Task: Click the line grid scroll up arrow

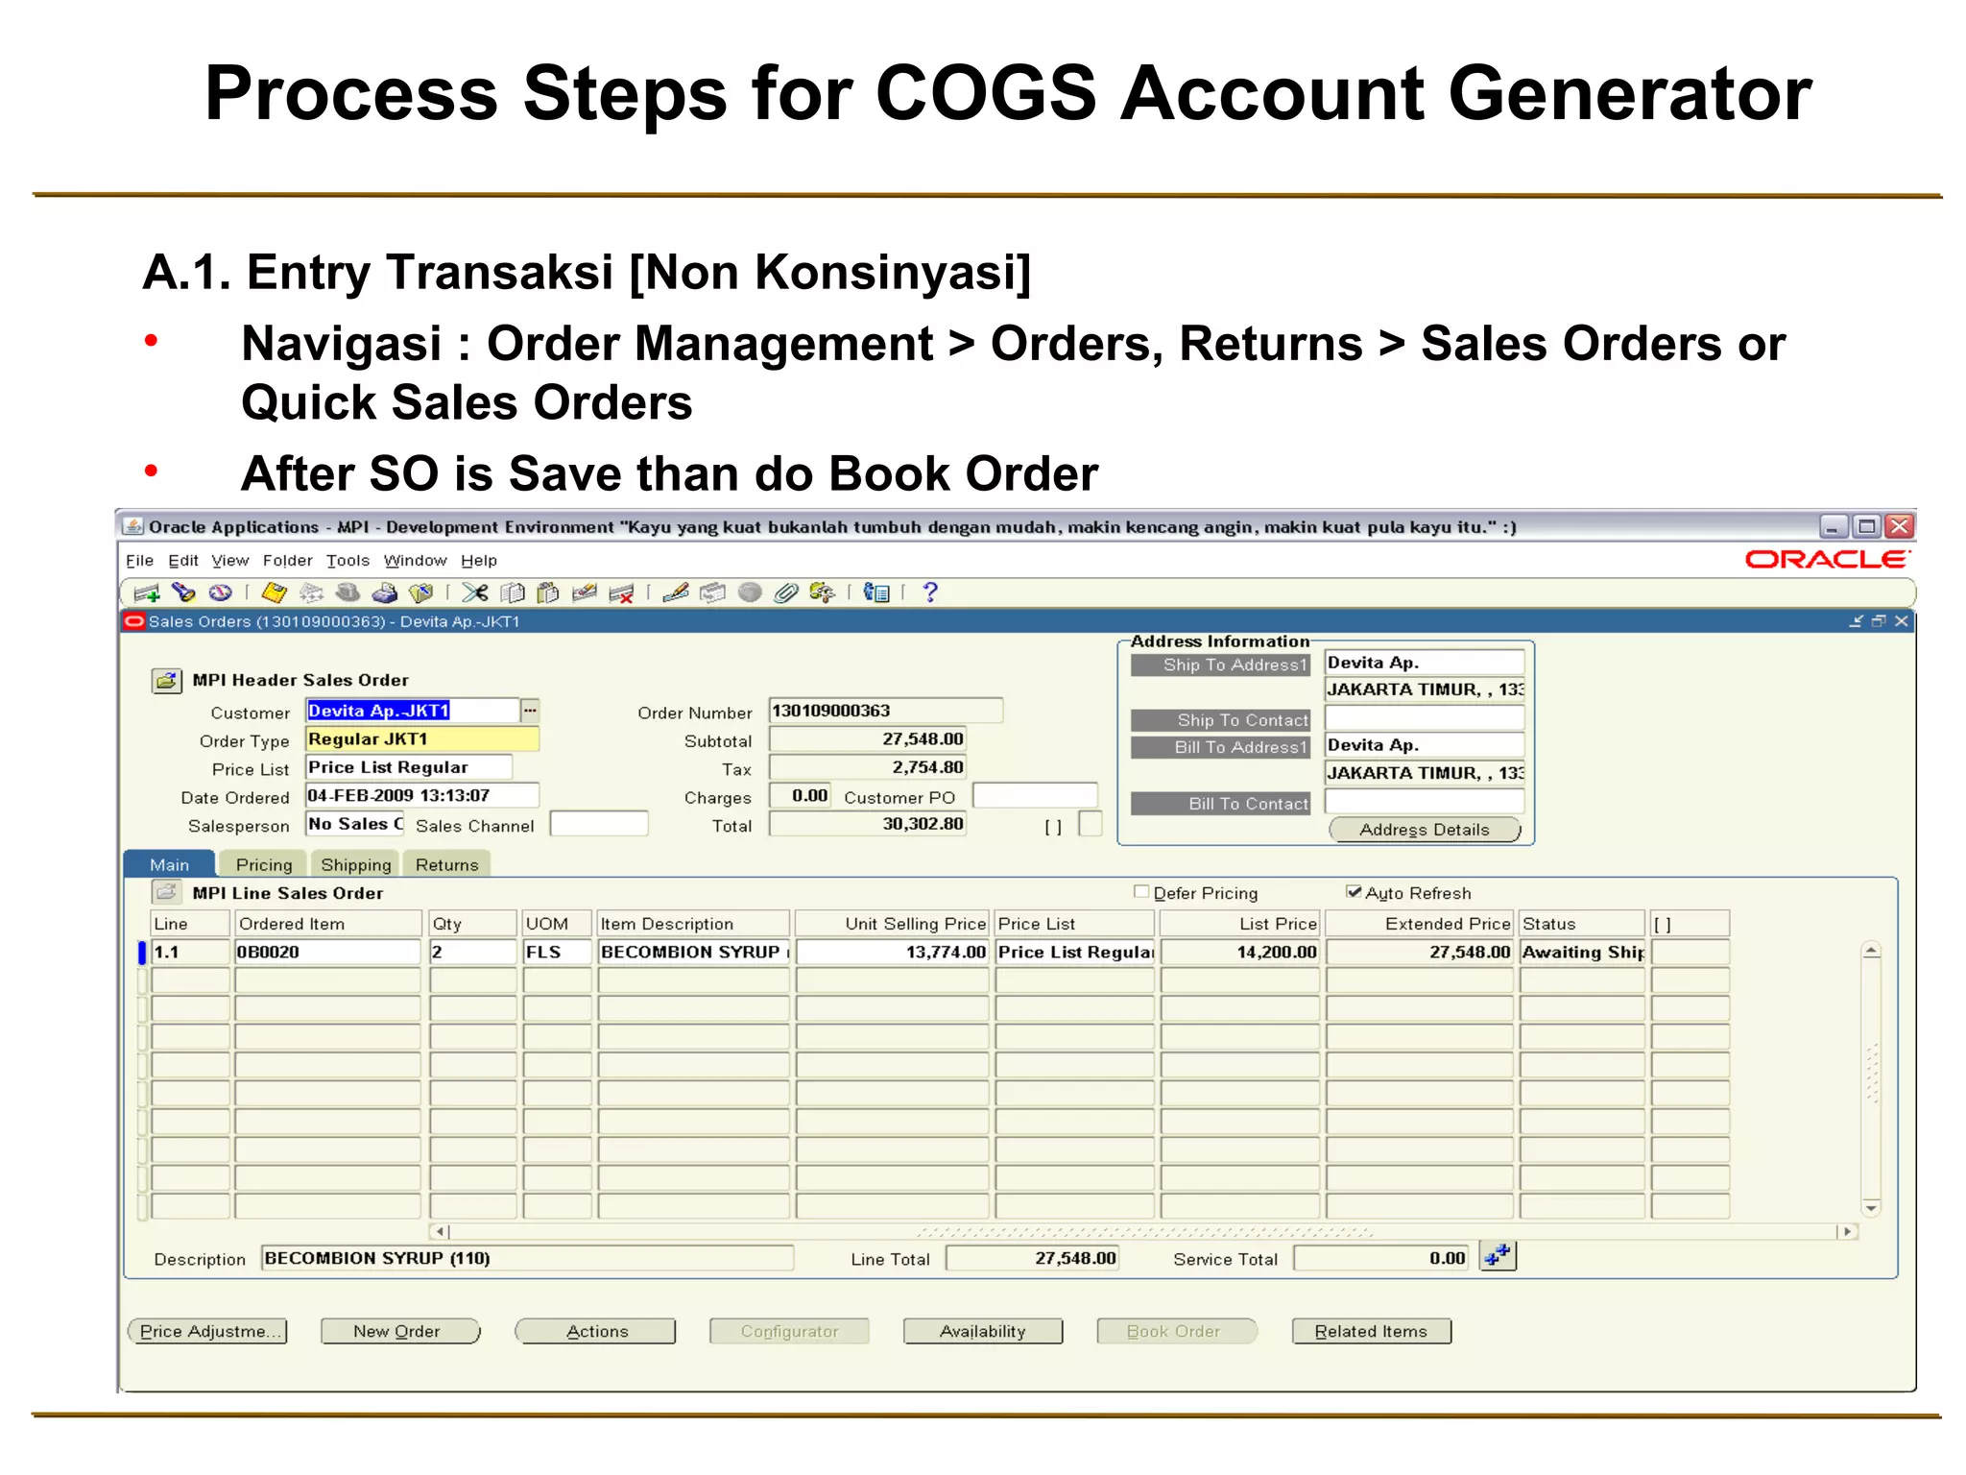Action: 1871,952
